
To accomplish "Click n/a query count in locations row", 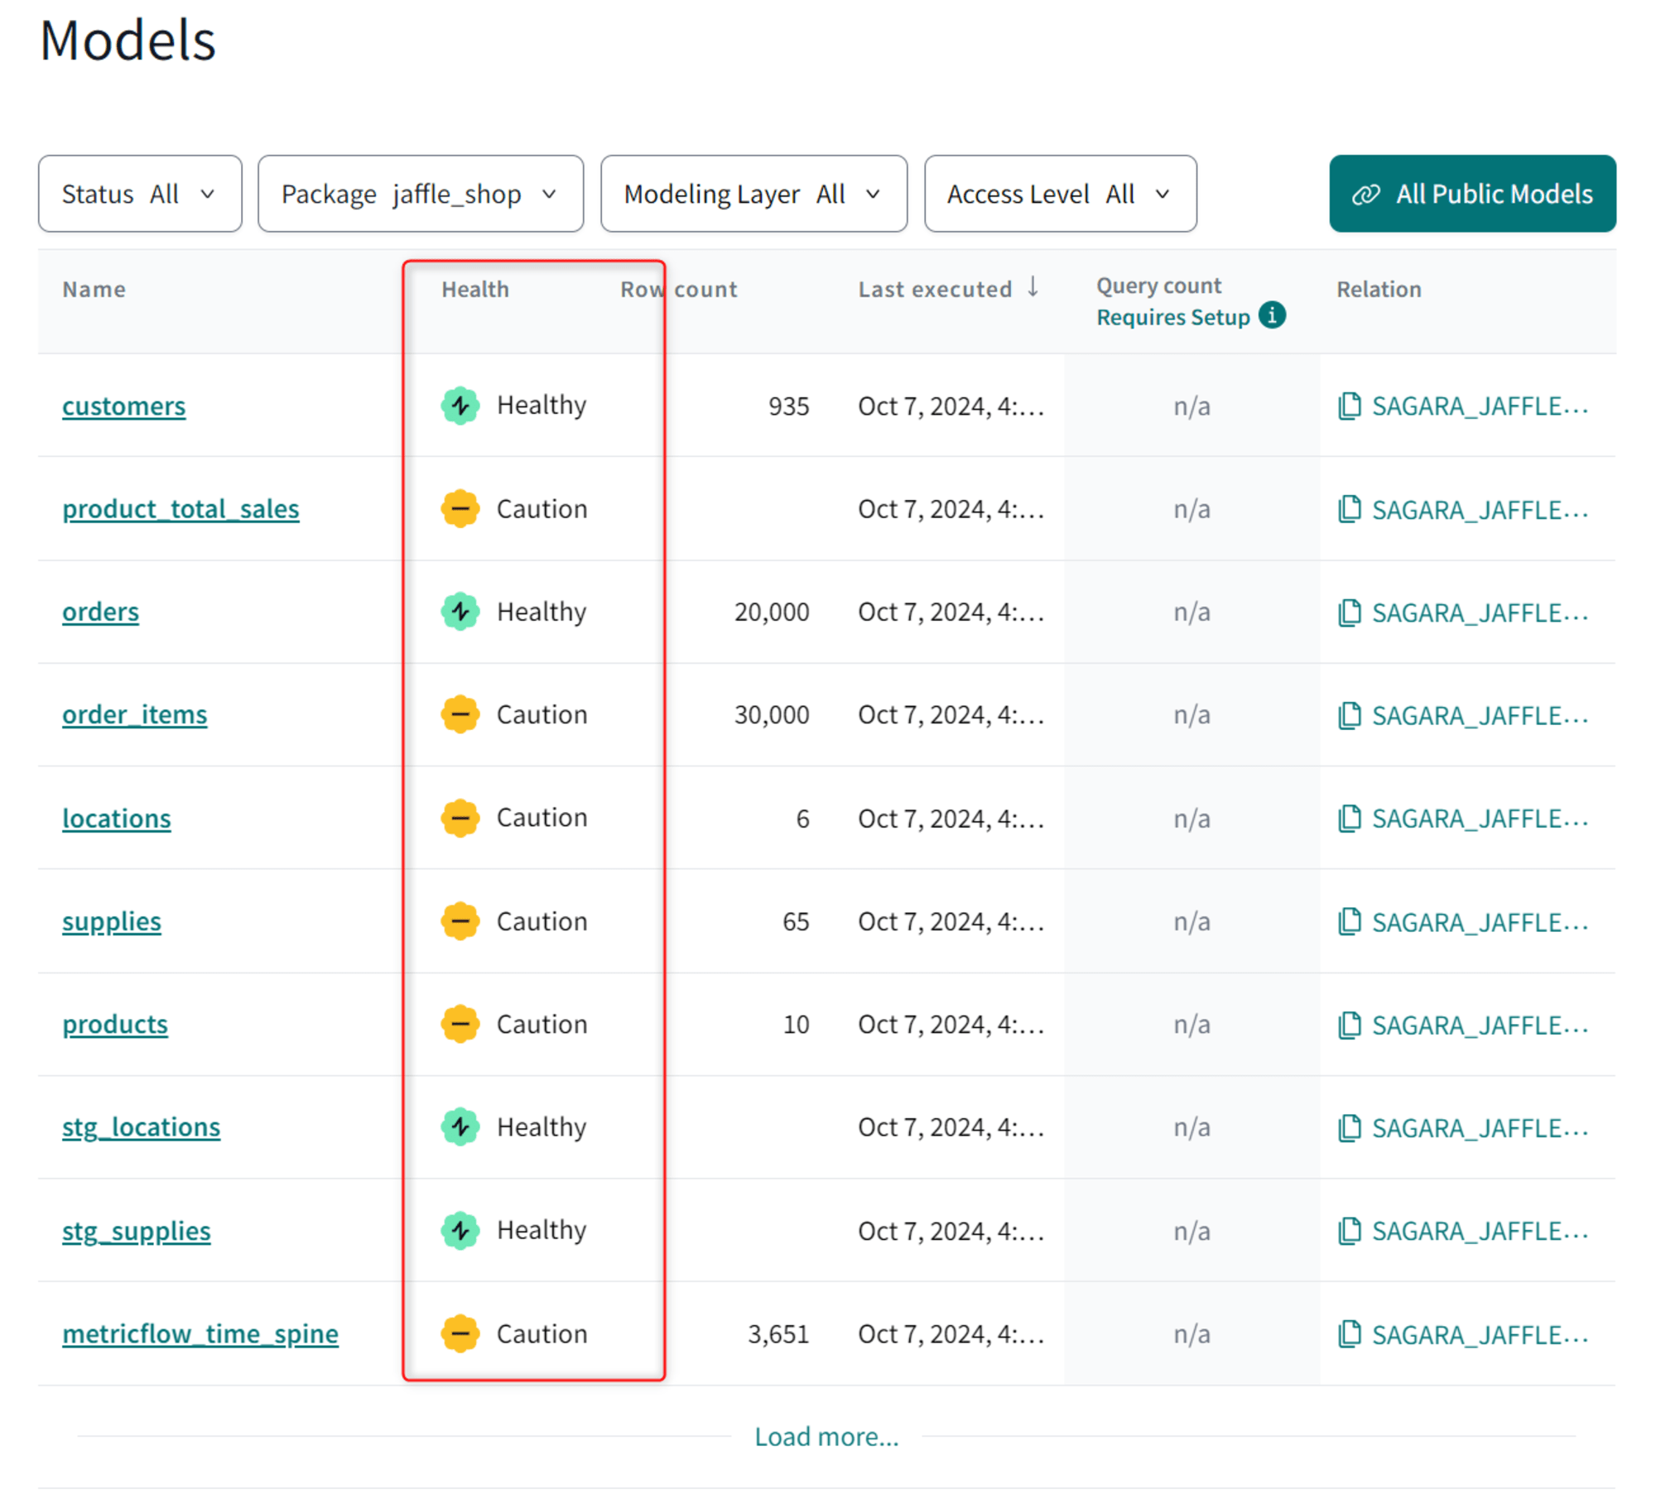I will [x=1191, y=819].
